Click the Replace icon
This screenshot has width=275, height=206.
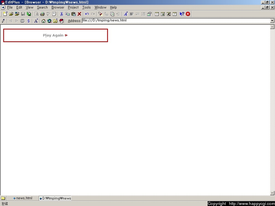pyautogui.click(x=106, y=14)
